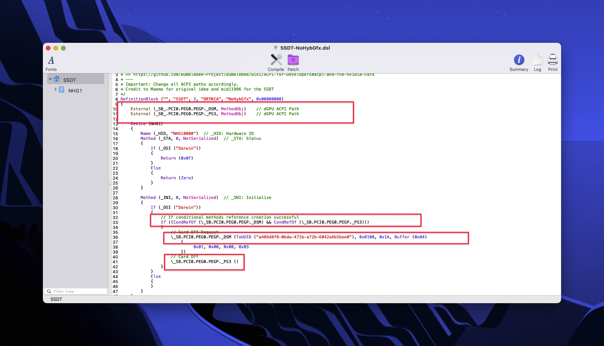Click the ToUUID string in the _DSM call

(x=303, y=237)
